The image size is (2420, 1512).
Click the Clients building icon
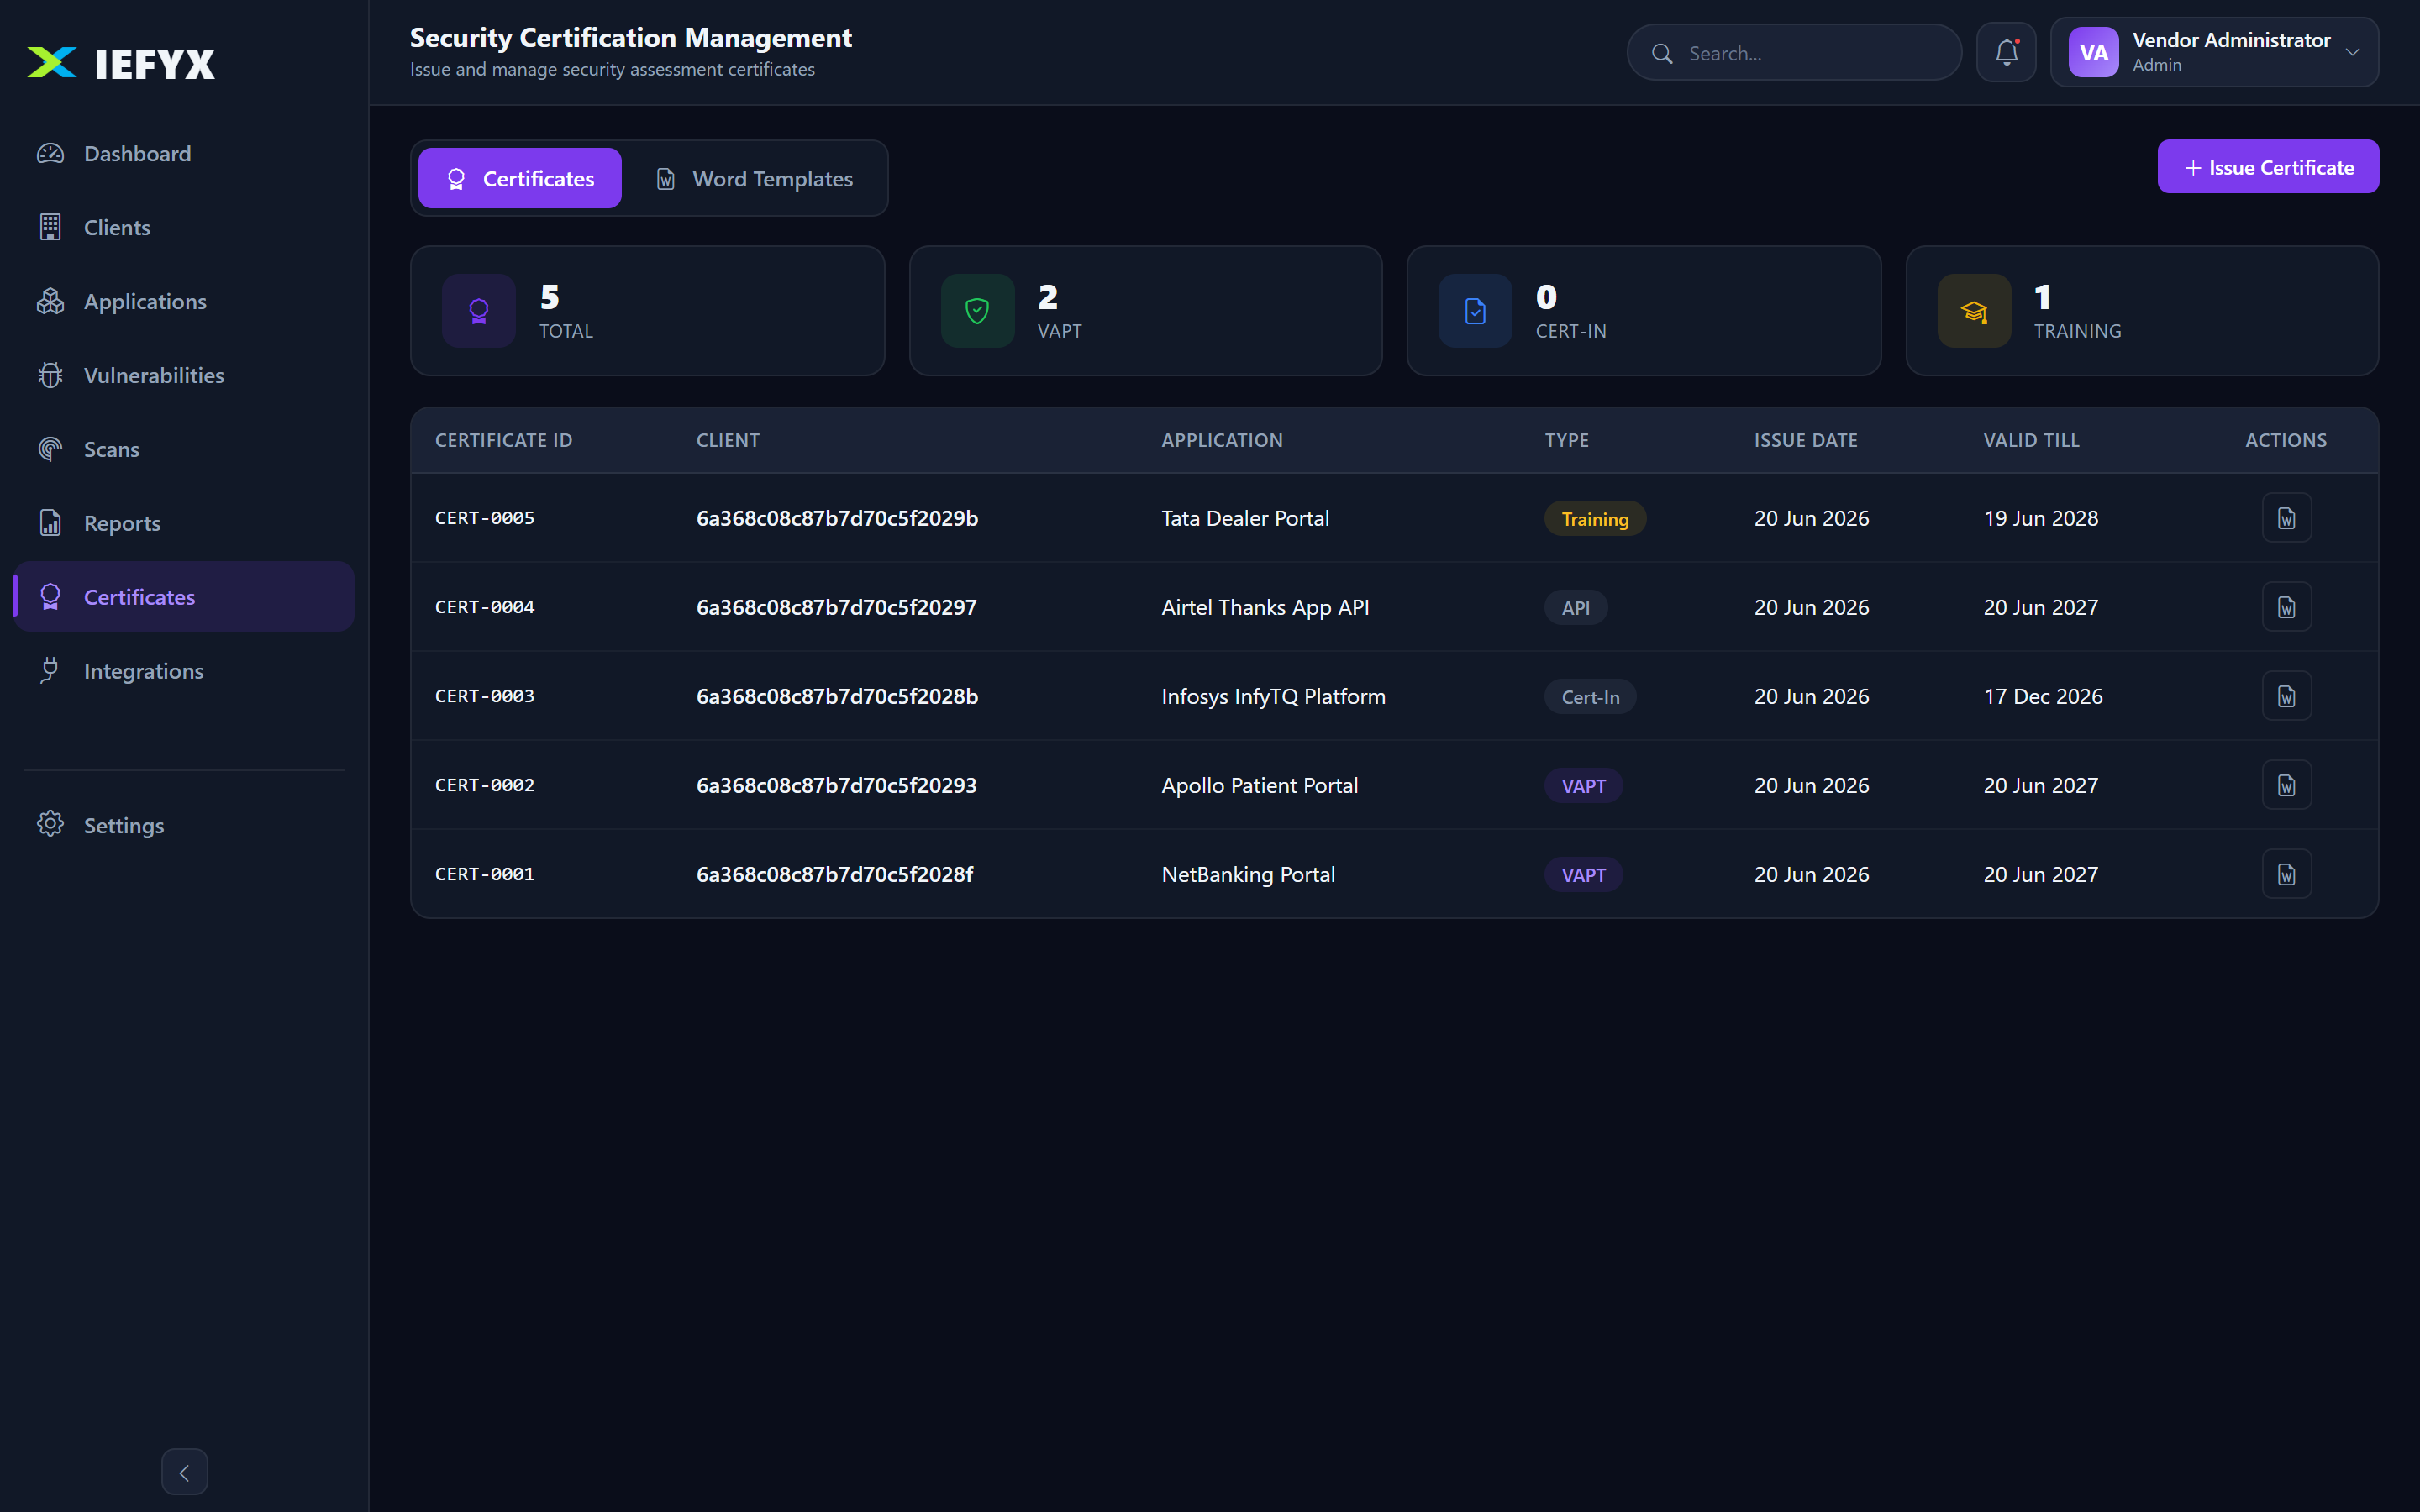[50, 228]
